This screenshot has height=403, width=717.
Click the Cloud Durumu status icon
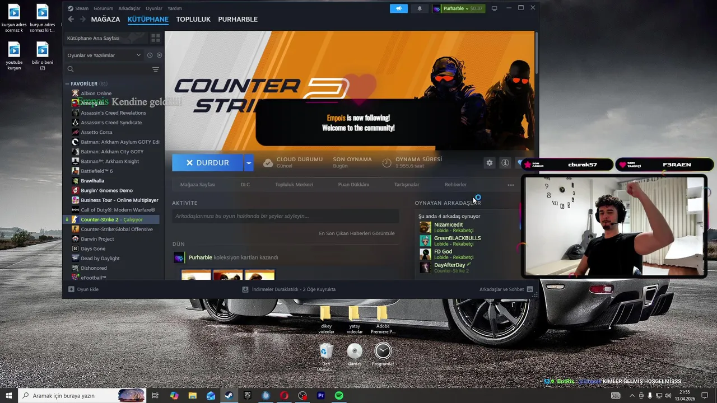(x=268, y=163)
